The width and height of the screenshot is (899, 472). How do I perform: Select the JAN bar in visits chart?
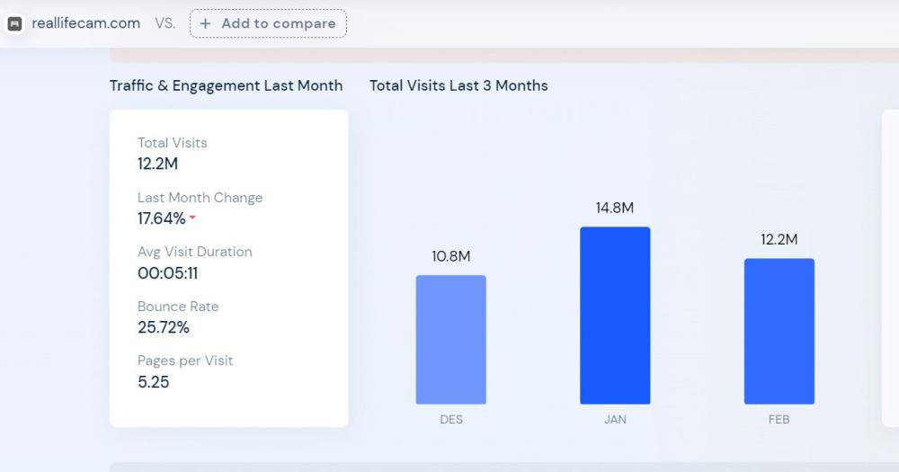click(615, 316)
